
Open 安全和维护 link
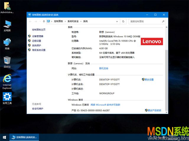tap(38, 109)
